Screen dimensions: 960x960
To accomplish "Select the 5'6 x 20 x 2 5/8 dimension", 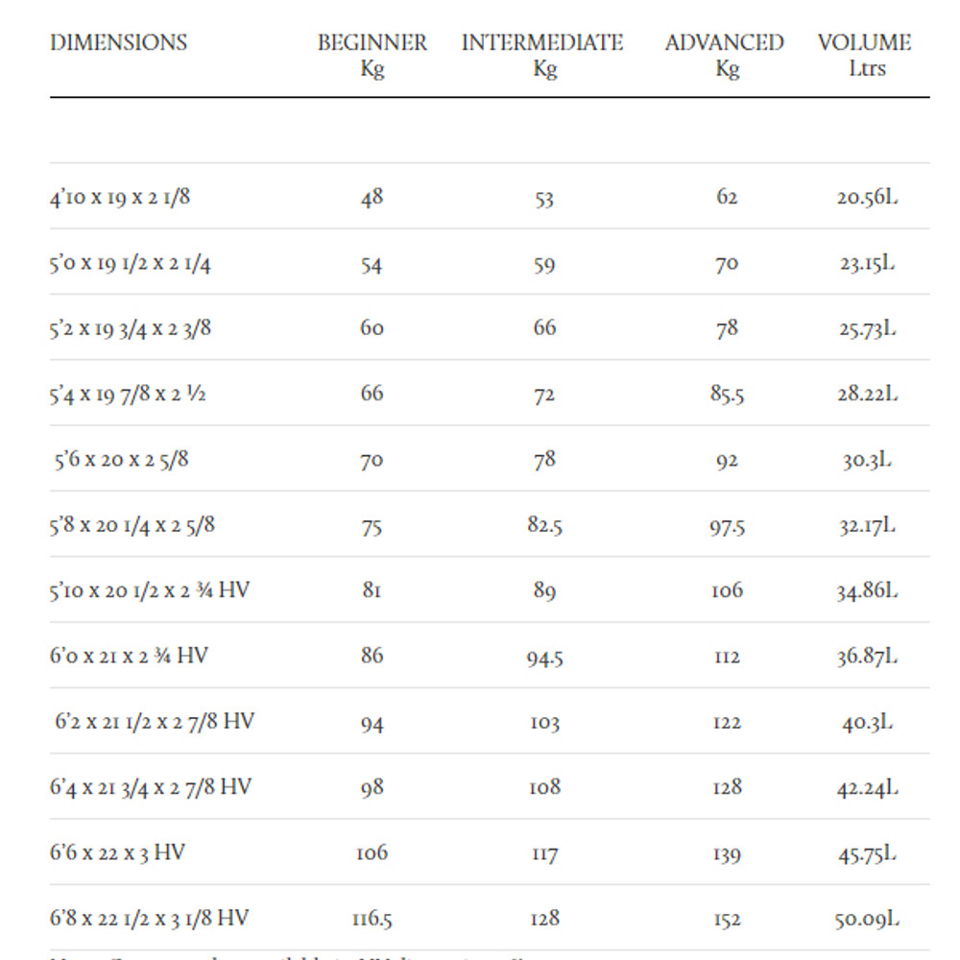I will [122, 460].
